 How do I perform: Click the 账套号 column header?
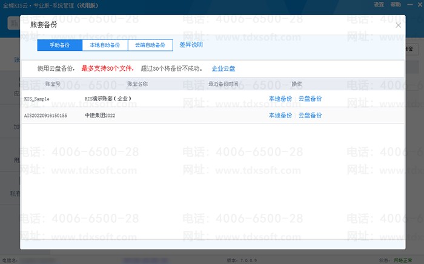(53, 84)
